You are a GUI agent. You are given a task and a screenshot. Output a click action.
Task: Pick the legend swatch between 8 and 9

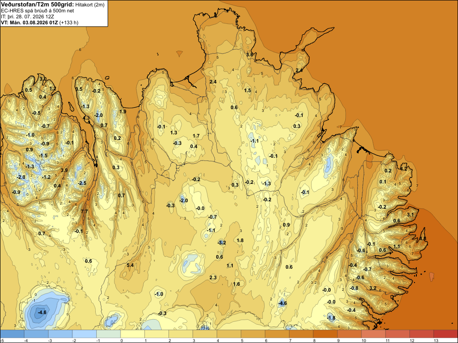(x=325, y=334)
